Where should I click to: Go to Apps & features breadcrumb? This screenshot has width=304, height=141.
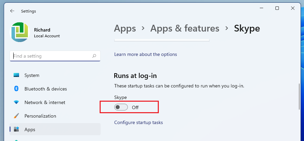tap(185, 28)
